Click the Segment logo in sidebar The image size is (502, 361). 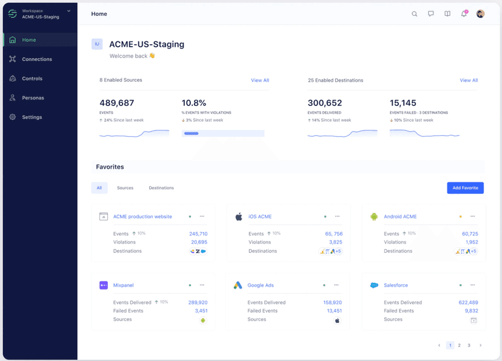coord(12,14)
